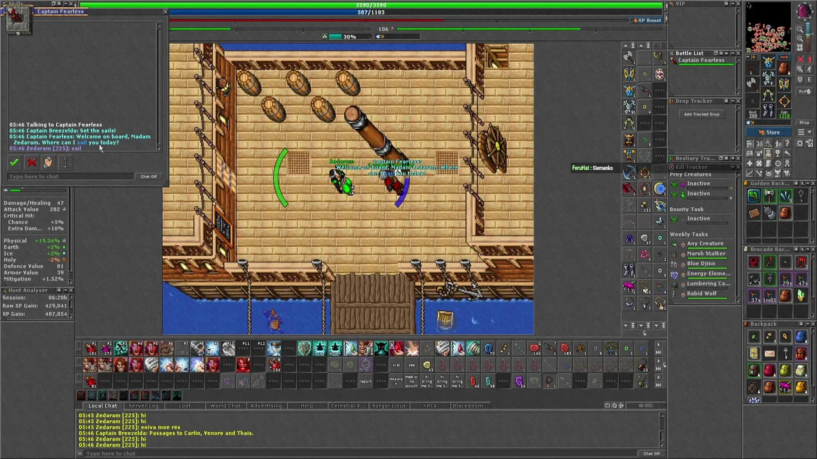Click 'vial' action bar slot
The width and height of the screenshot is (817, 459).
[x=396, y=365]
